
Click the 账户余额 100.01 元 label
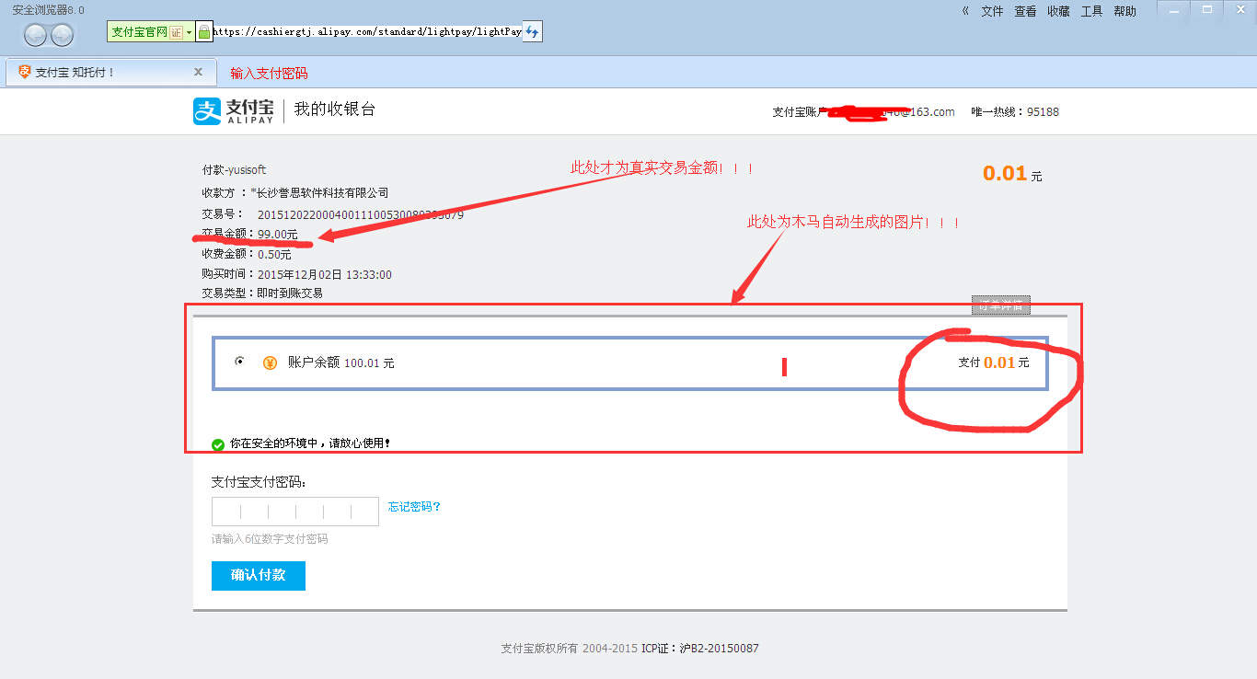tap(341, 363)
